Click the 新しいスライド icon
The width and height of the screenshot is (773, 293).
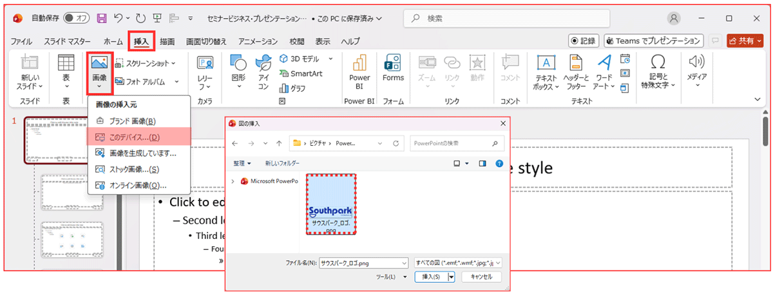point(29,63)
